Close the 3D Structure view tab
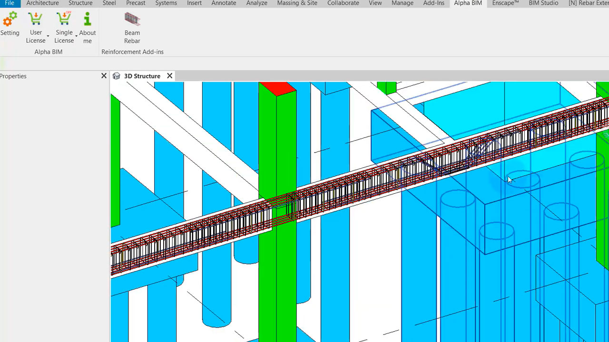609x342 pixels. point(169,76)
